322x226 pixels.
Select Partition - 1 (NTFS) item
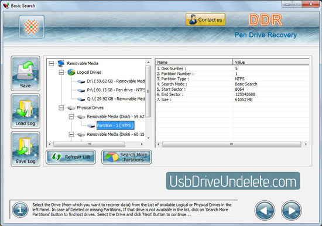click(x=115, y=125)
